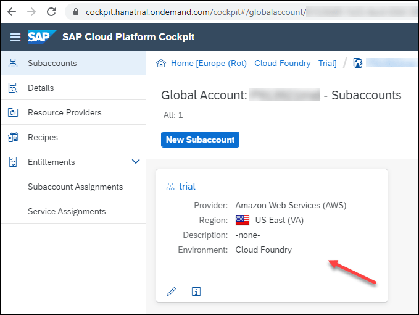Reload the page with the refresh icon

pos(51,12)
